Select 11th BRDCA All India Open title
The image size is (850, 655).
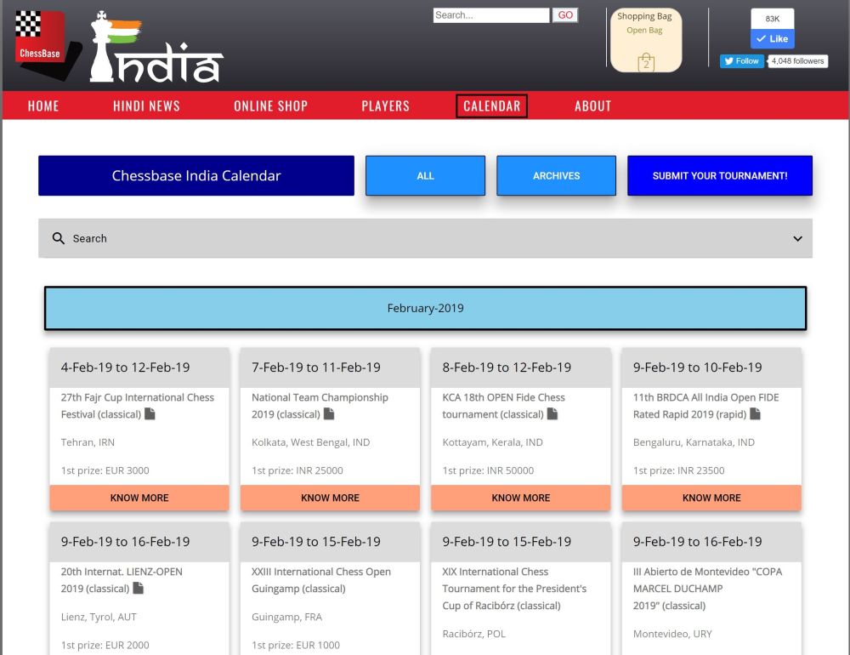coord(705,406)
